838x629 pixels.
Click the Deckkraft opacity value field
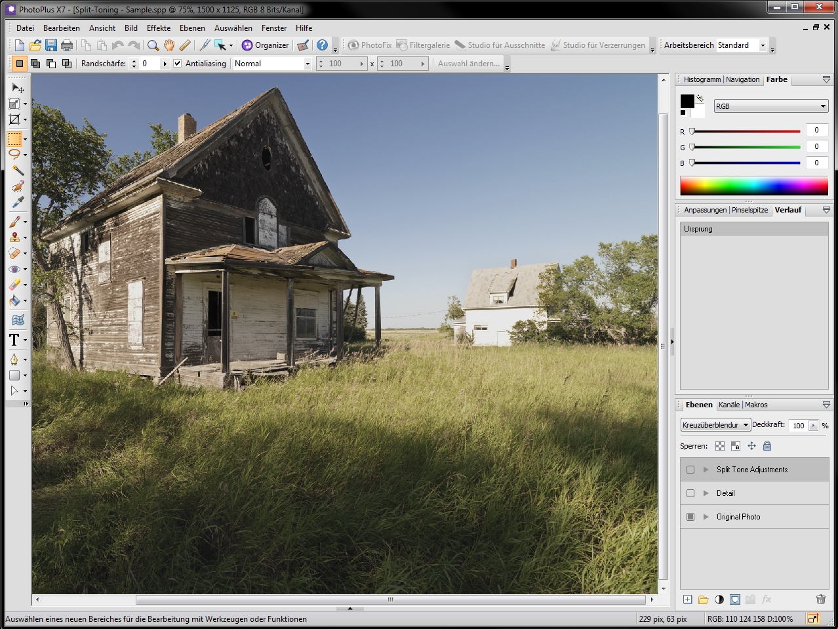(x=798, y=425)
